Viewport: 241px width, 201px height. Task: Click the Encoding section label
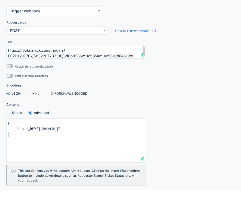(x=14, y=85)
